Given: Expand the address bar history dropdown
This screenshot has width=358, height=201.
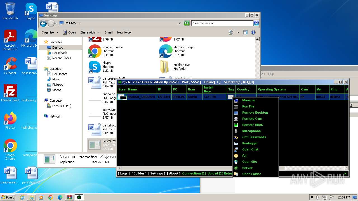Looking at the screenshot, I should tap(180, 23).
